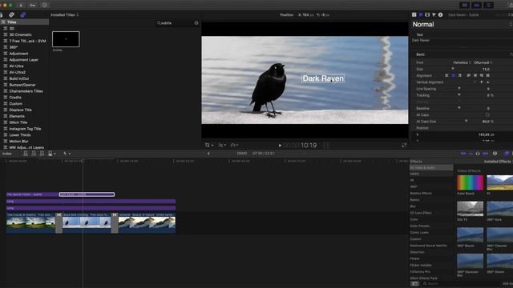Click the second transition between timeline clips
Viewport: 513px width, 288px height.
pos(115,223)
